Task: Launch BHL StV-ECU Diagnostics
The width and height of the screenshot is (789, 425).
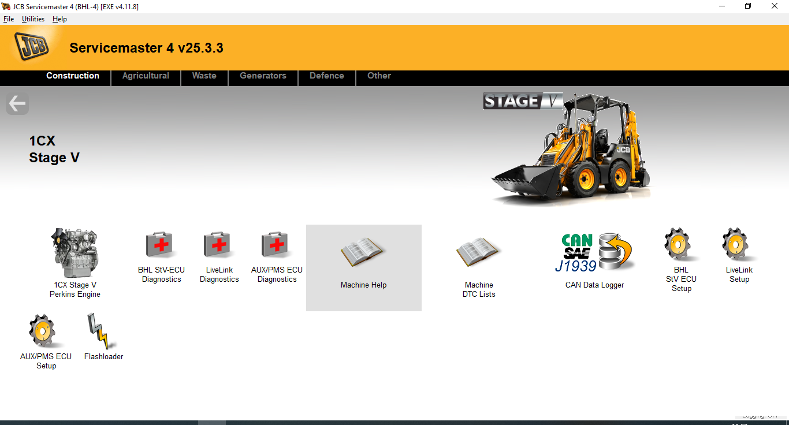Action: (x=161, y=246)
